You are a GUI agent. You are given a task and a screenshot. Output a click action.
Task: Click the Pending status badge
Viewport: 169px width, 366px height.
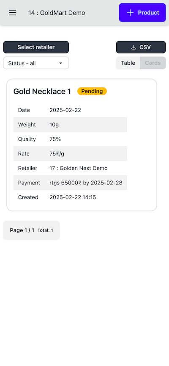(92, 91)
